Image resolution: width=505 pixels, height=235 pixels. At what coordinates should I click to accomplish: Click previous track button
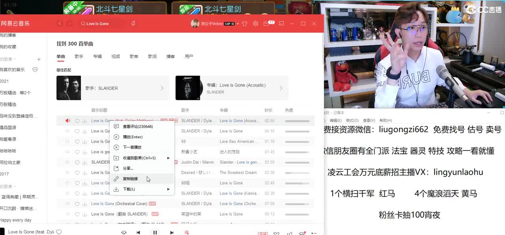[x=138, y=233]
